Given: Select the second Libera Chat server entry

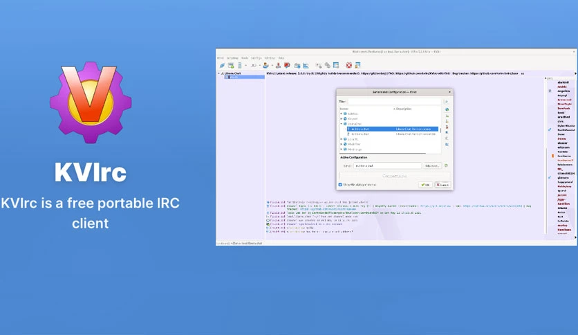Looking at the screenshot, I should point(393,134).
